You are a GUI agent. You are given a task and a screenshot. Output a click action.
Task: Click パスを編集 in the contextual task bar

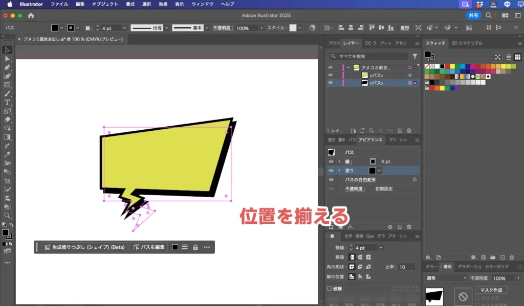pos(149,247)
